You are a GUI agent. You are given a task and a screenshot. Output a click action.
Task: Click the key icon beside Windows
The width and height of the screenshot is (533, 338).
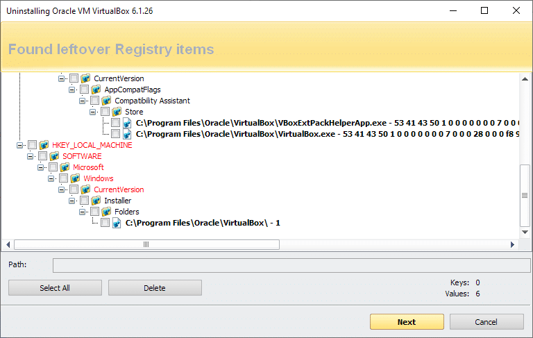(x=75, y=178)
